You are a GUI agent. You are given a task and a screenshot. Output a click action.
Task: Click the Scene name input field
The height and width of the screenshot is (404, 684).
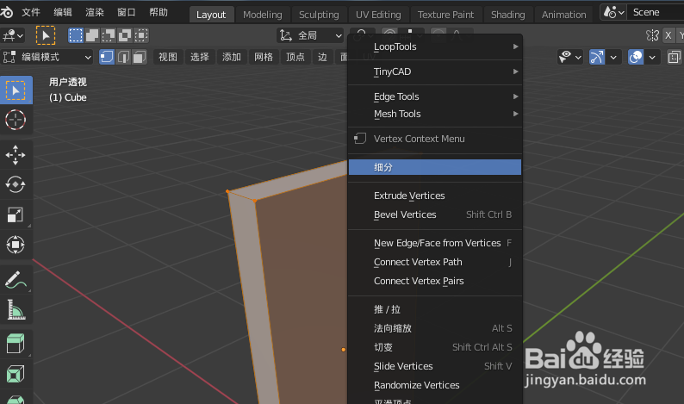[656, 12]
